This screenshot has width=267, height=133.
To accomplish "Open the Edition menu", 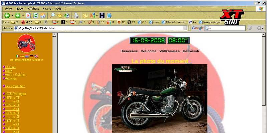I will click(20, 9).
